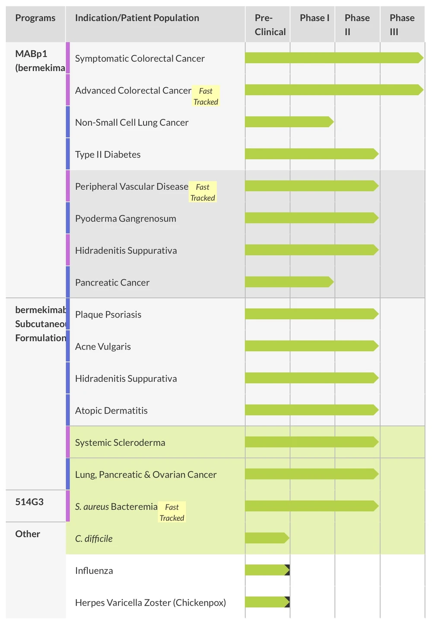Click the blue color marker beside Acne Vulgaris
Image resolution: width=432 pixels, height=625 pixels.
[68, 346]
